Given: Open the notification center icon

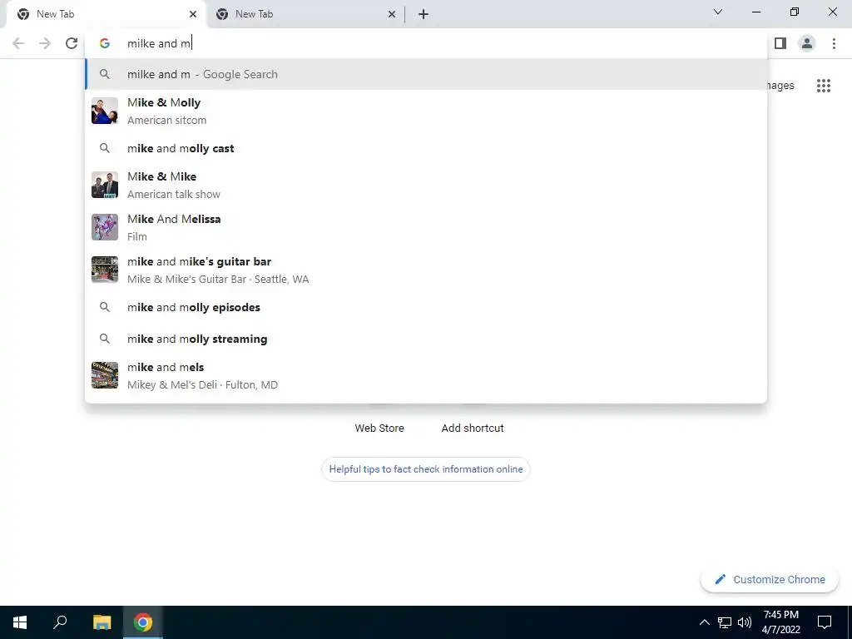Looking at the screenshot, I should point(825,622).
